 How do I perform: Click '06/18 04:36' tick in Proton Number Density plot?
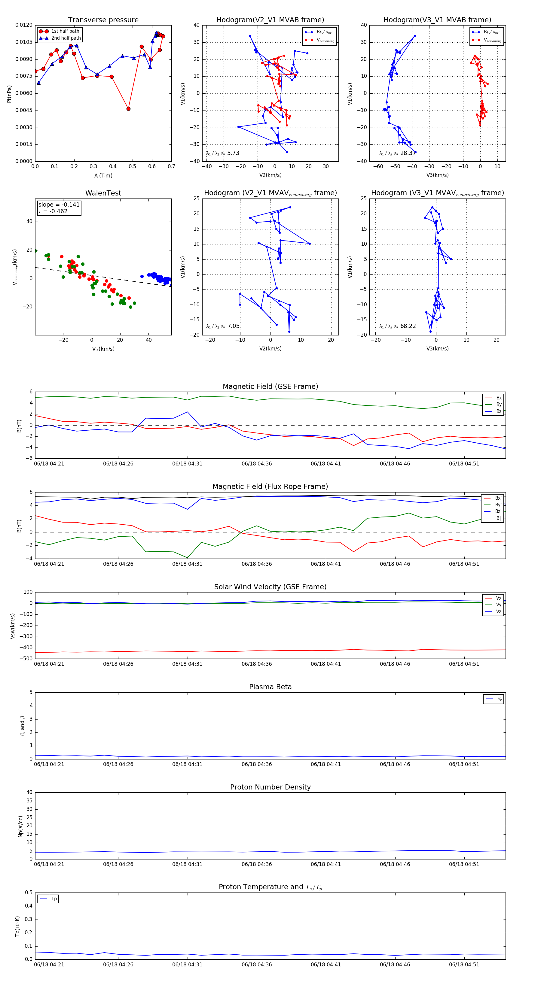tap(256, 864)
